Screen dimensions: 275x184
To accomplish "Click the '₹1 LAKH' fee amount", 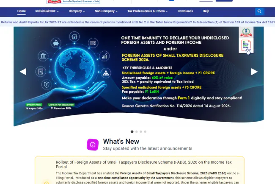I will [x=152, y=92].
